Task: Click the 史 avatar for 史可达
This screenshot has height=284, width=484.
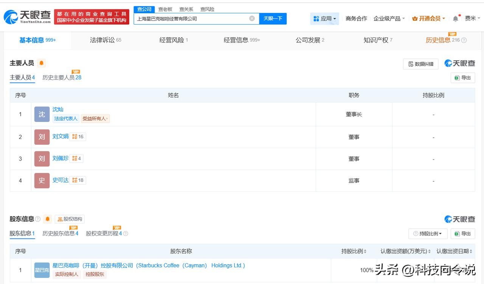Action: (x=42, y=181)
